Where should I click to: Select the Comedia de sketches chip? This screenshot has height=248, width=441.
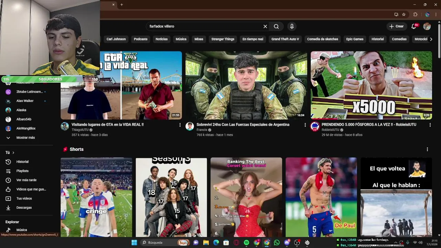tap(322, 39)
